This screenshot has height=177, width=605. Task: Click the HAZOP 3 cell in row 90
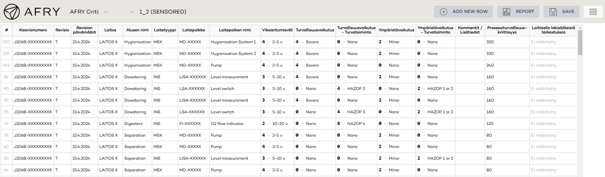(356, 89)
